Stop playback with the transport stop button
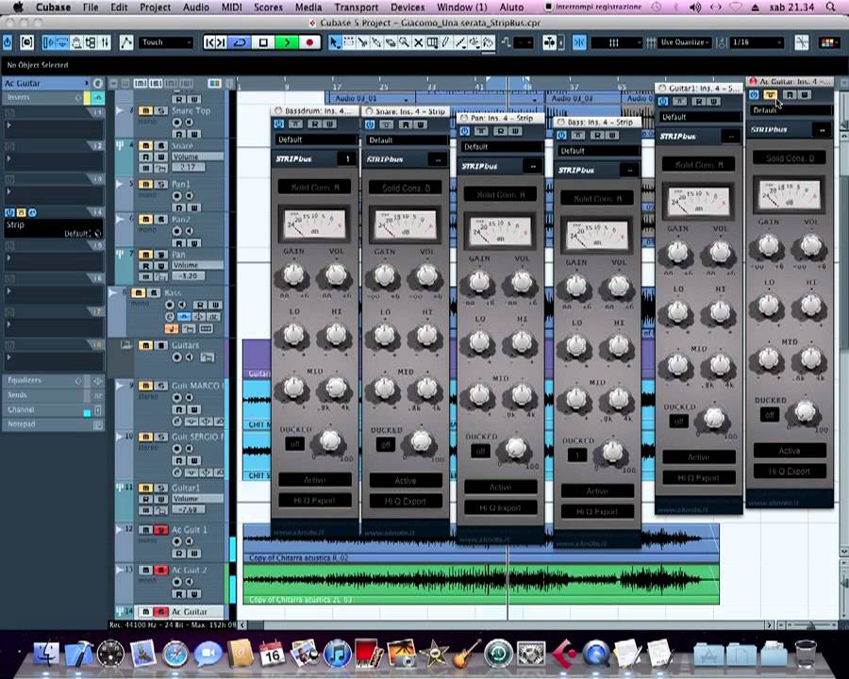Screen dimensions: 849x679 (263, 42)
